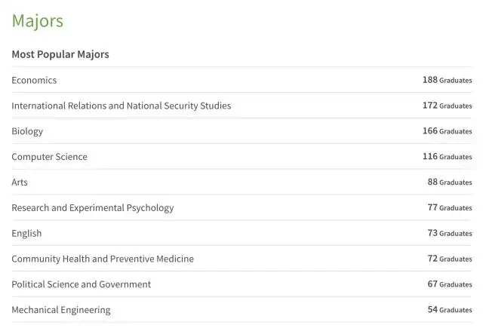Select the 88 Graduates count

click(x=449, y=182)
